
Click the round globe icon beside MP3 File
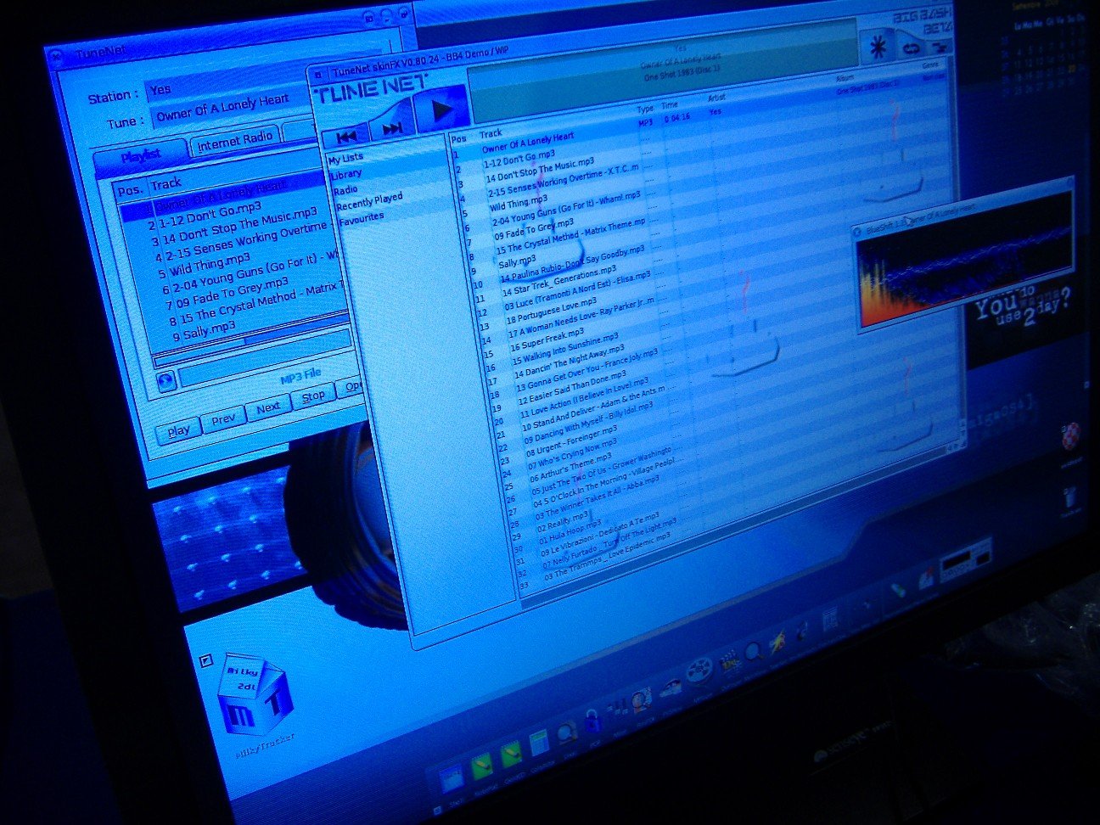pos(166,379)
